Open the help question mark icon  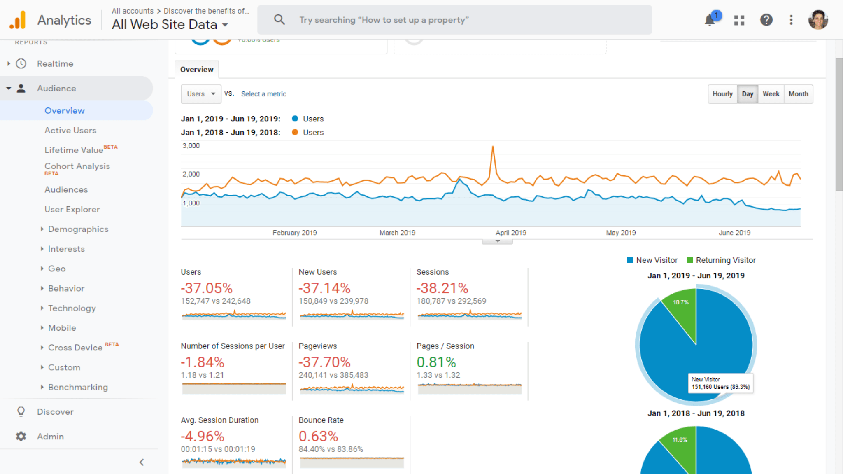coord(766,20)
